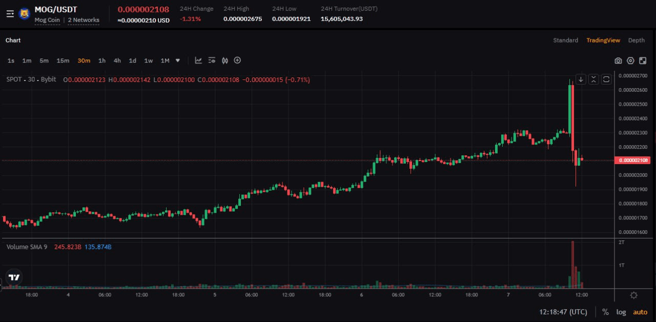Select the 5m timeframe

44,61
